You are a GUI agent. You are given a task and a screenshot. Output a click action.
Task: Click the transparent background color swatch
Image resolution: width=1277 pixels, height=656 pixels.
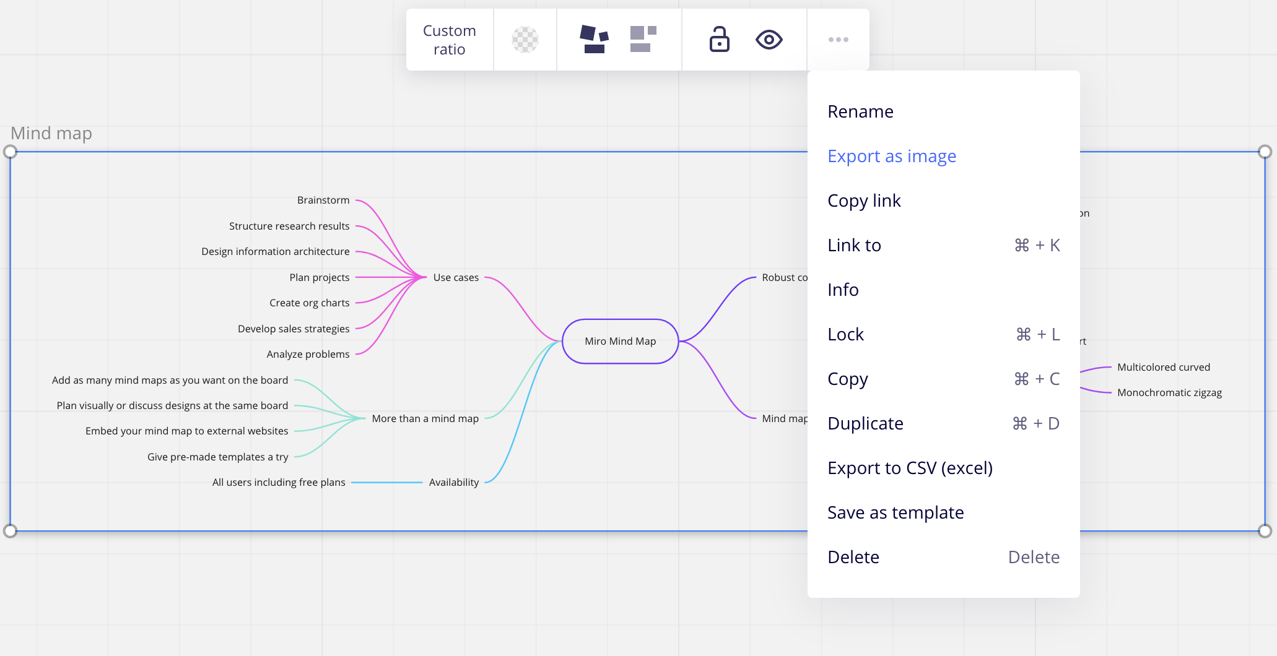pyautogui.click(x=525, y=40)
